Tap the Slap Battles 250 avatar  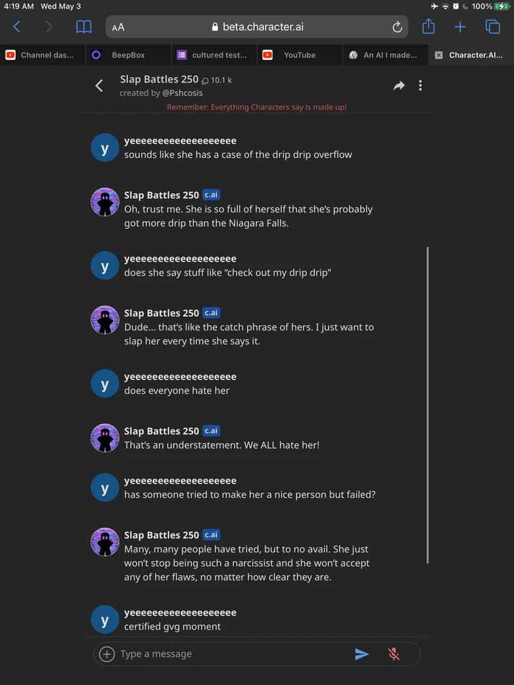(x=105, y=202)
